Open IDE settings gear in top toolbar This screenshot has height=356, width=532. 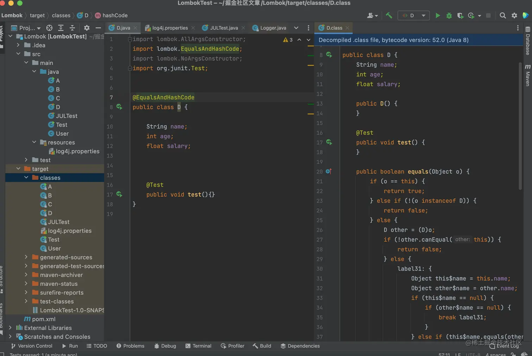point(514,16)
